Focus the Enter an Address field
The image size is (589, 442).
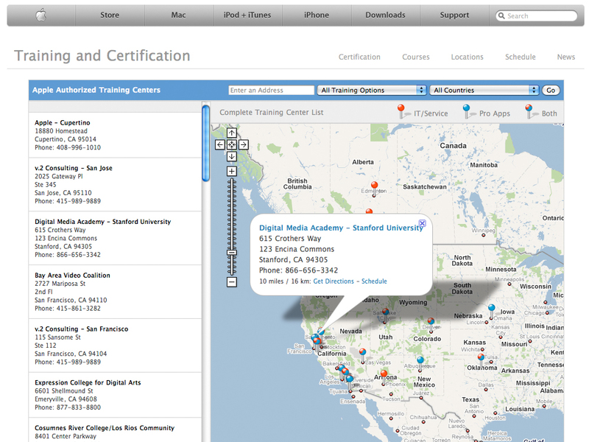[x=271, y=90]
